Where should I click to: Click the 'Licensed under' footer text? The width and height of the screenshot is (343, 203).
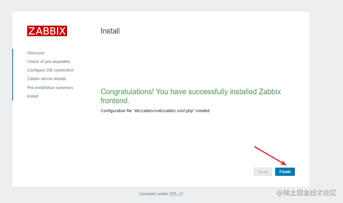[153, 194]
